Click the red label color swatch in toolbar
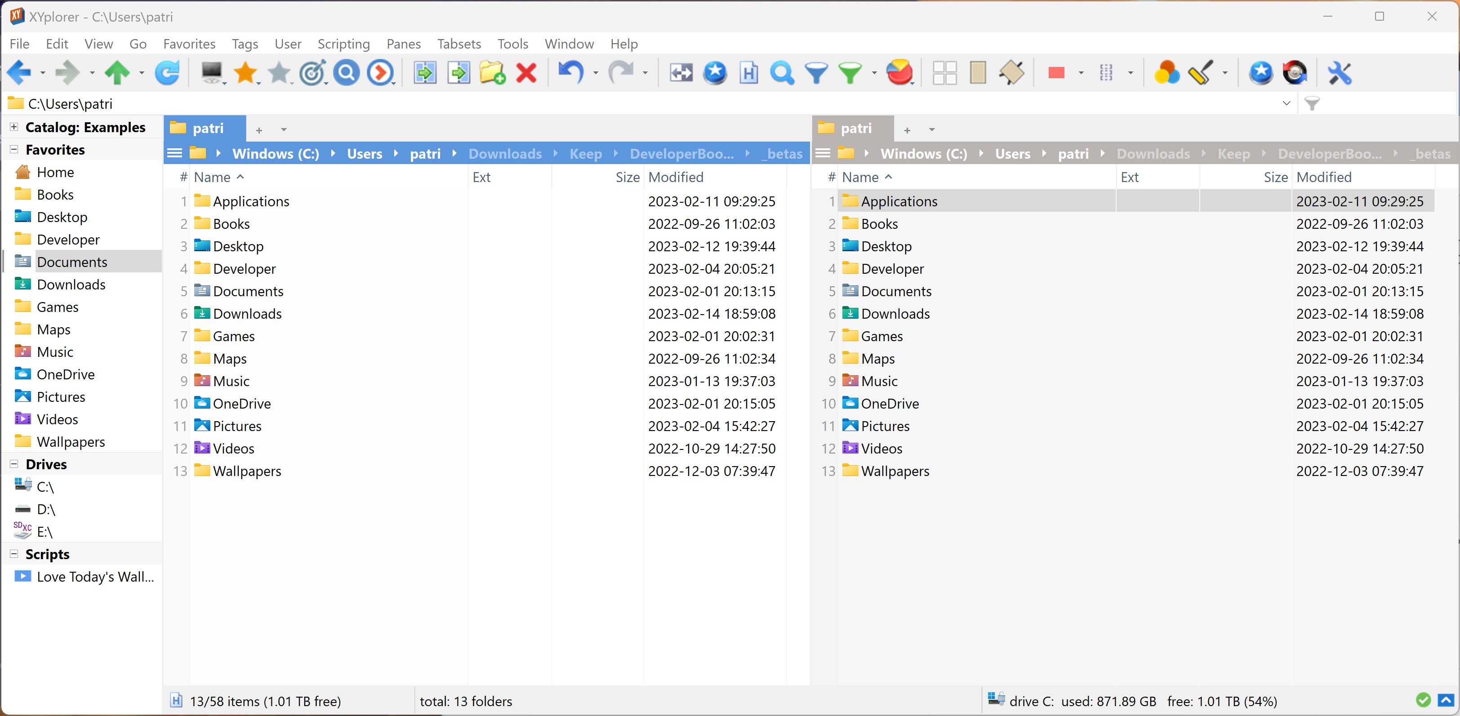 pos(1056,72)
